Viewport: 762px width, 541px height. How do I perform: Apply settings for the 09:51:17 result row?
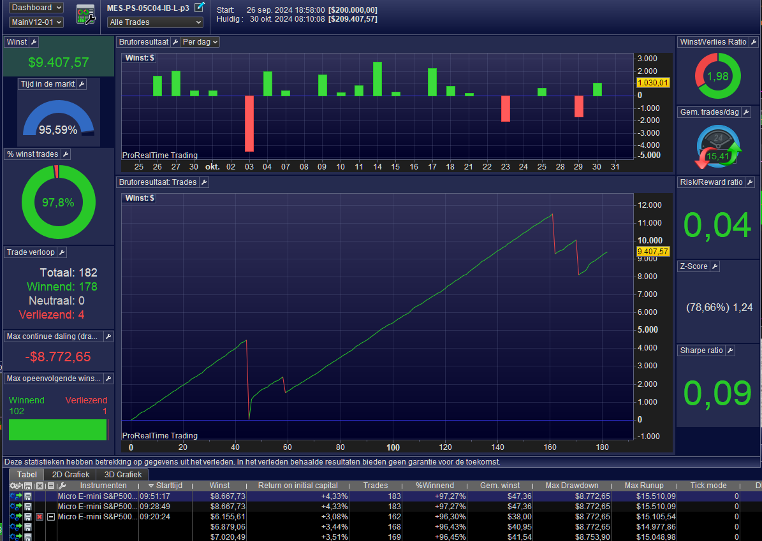pos(15,496)
